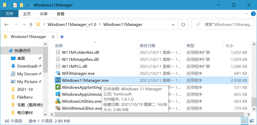Open the 查看 ribbon tab
The width and height of the screenshot is (257, 125).
tap(61, 14)
